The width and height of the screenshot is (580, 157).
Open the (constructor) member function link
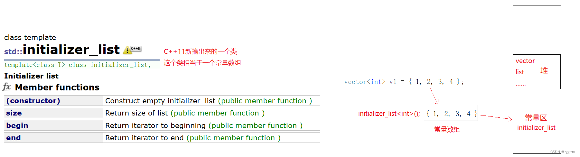33,101
